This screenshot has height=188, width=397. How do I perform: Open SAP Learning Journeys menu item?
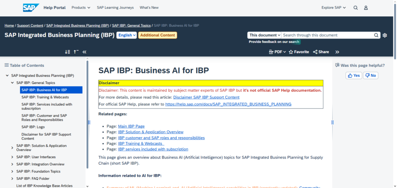[115, 8]
